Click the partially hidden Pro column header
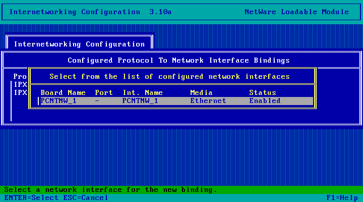 [x=20, y=76]
